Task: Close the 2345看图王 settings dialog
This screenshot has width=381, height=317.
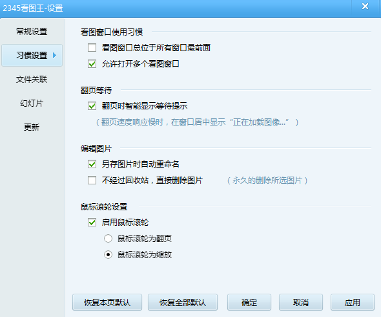Action: pos(365,6)
